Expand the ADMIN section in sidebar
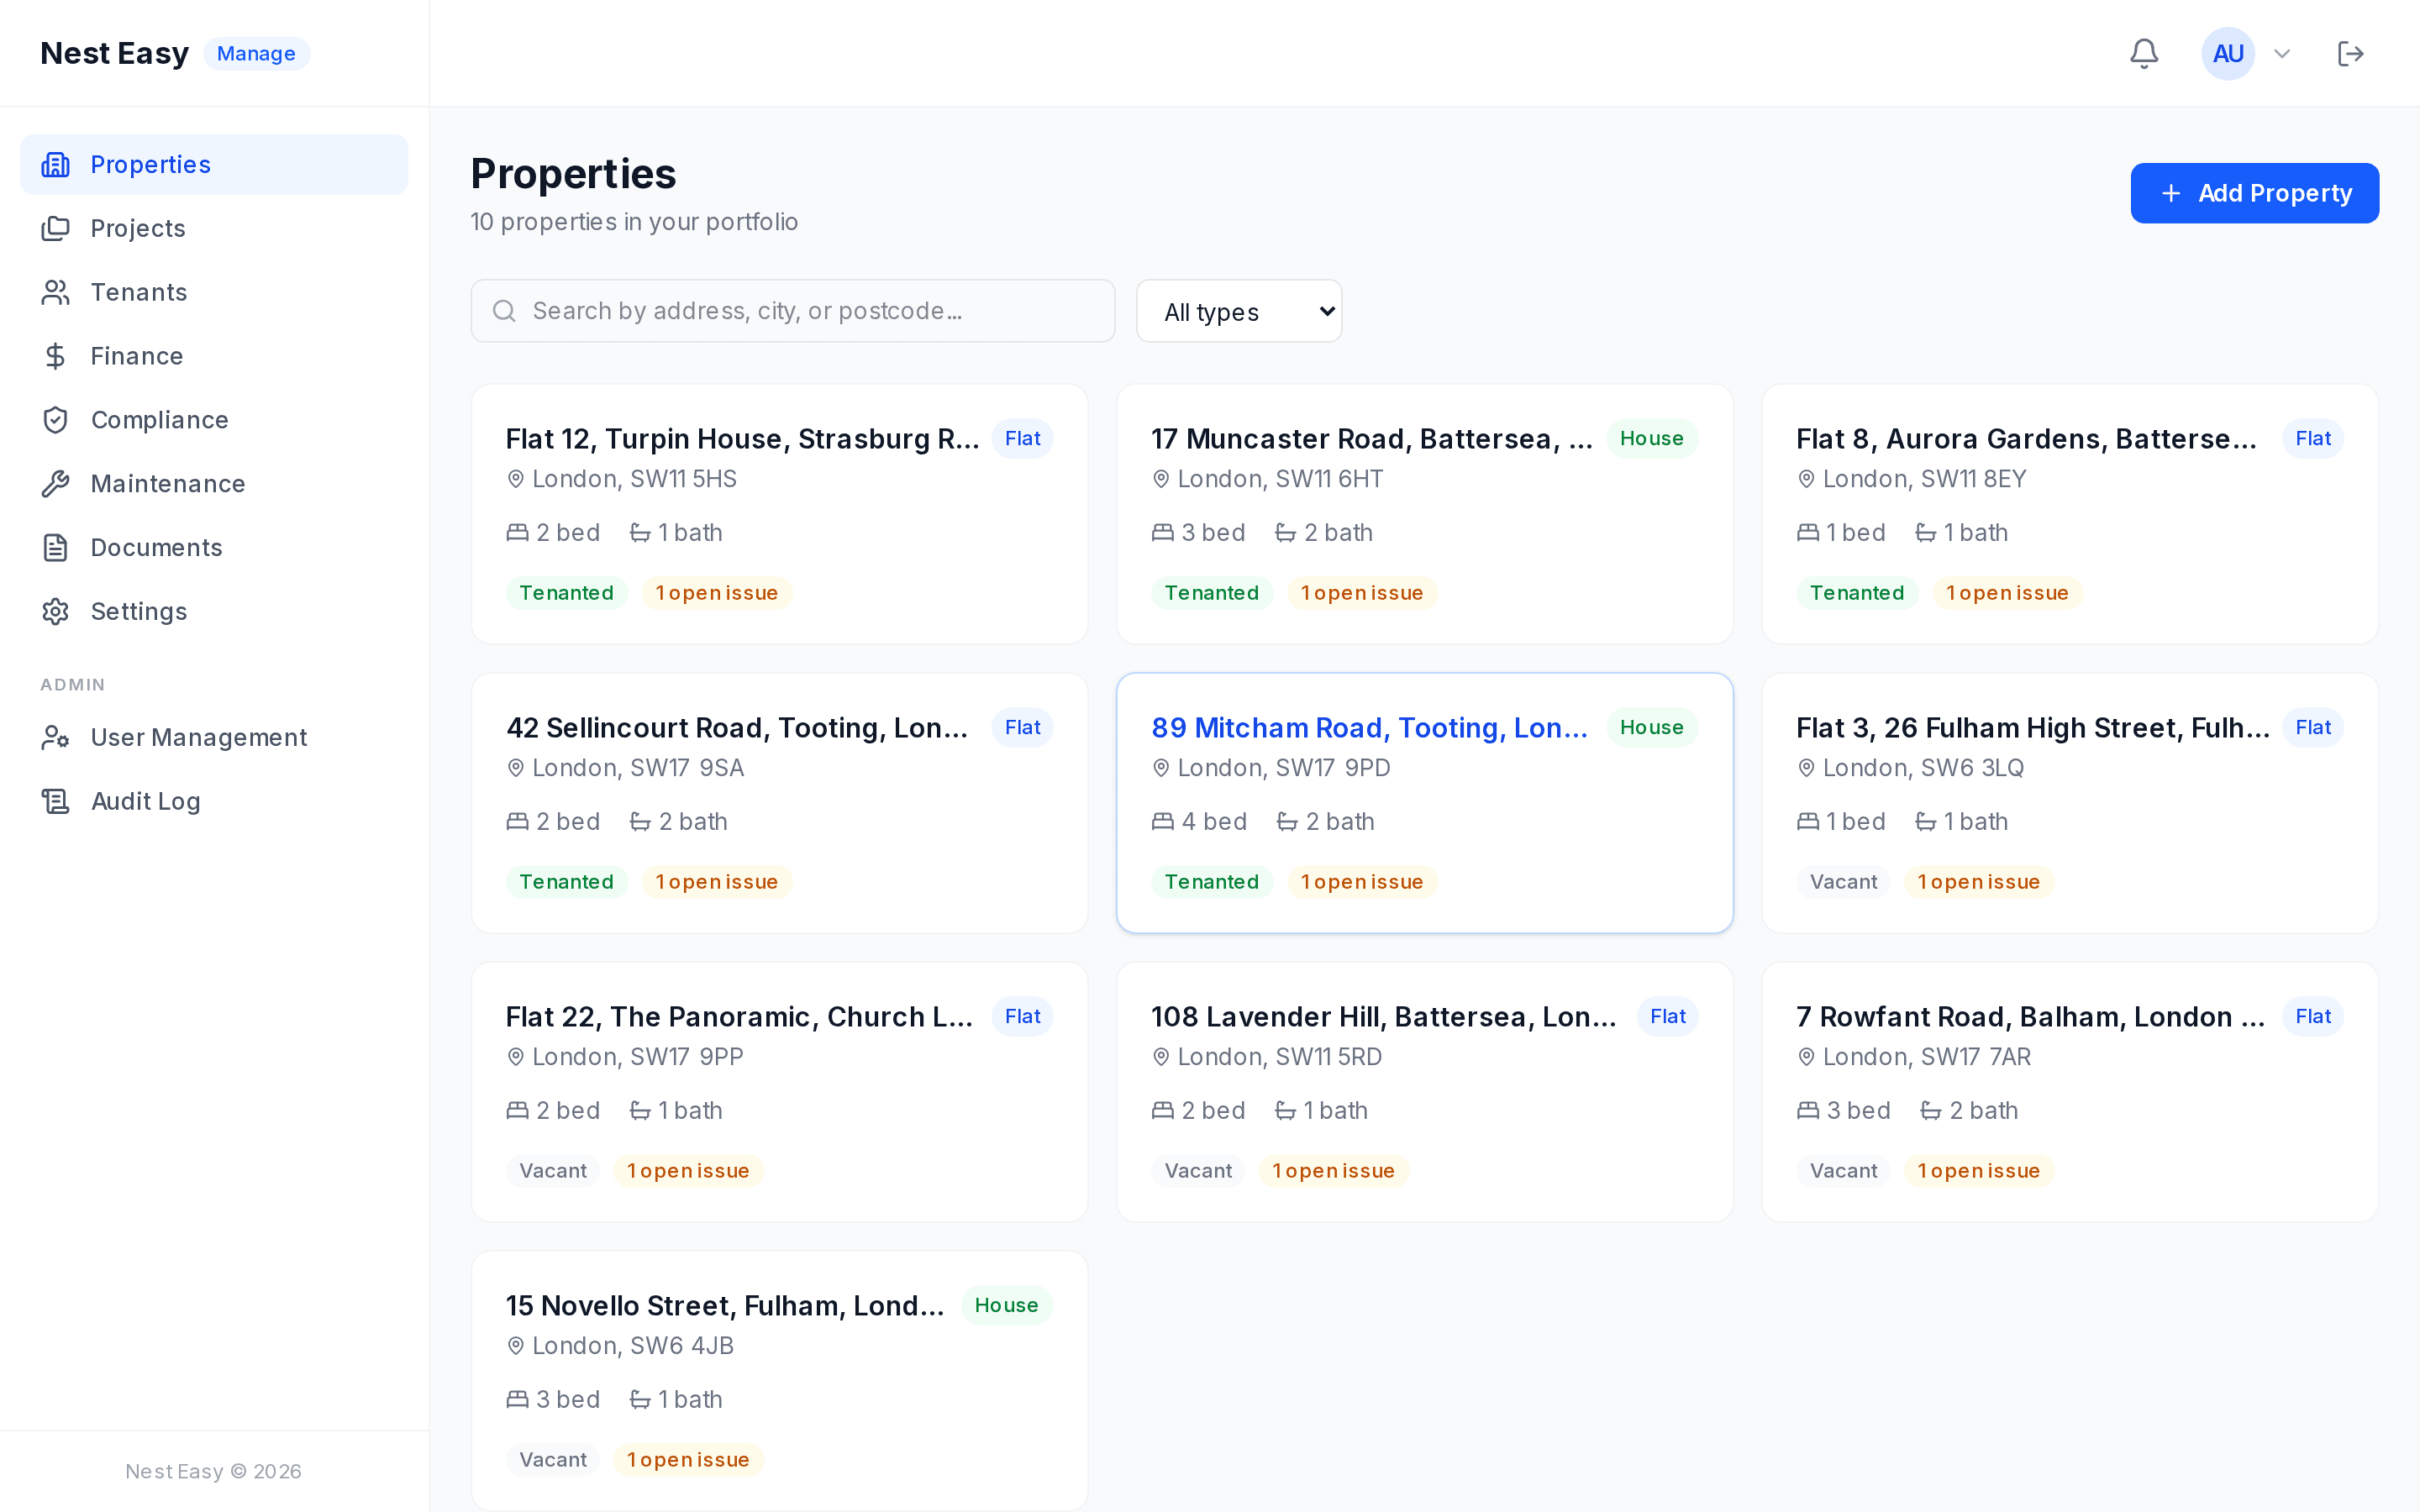Image resolution: width=2420 pixels, height=1512 pixels. (73, 684)
